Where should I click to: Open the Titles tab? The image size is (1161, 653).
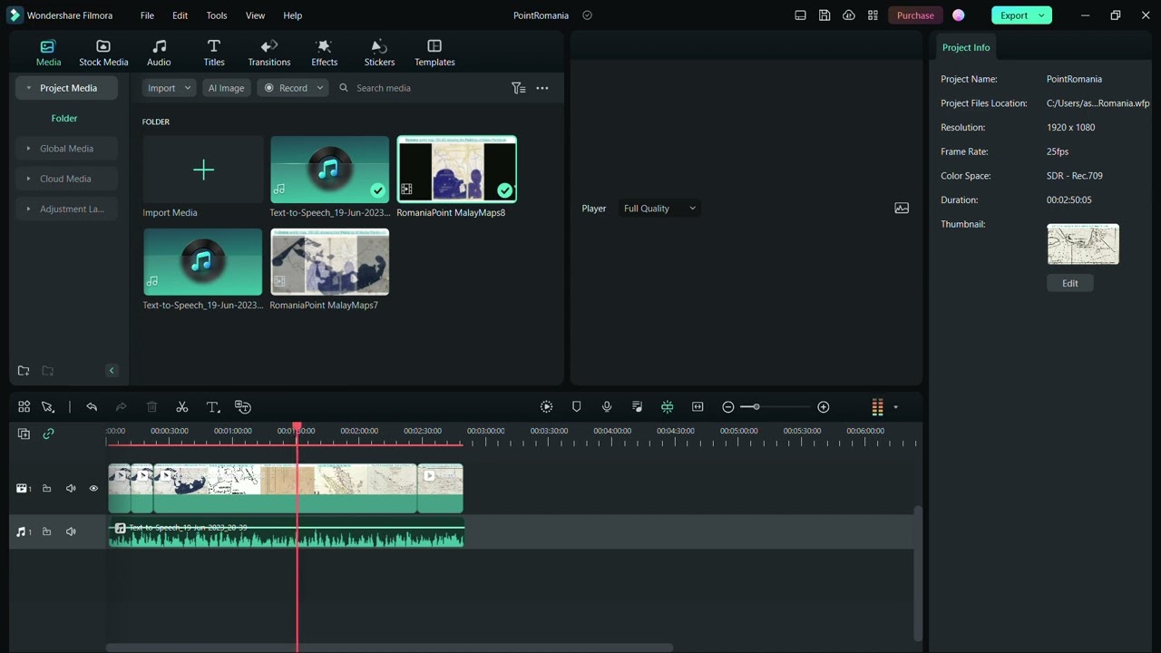[214, 53]
